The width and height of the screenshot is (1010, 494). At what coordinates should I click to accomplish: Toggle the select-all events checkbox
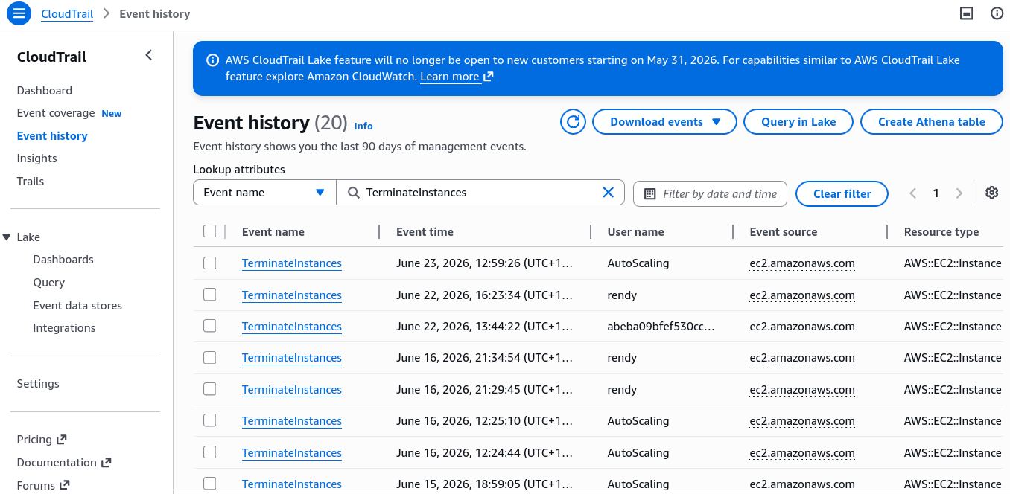coord(209,231)
